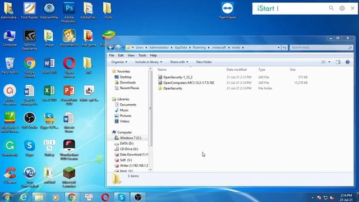This screenshot has width=359, height=202.
Task: Open the Share with dropdown
Action: (x=179, y=62)
